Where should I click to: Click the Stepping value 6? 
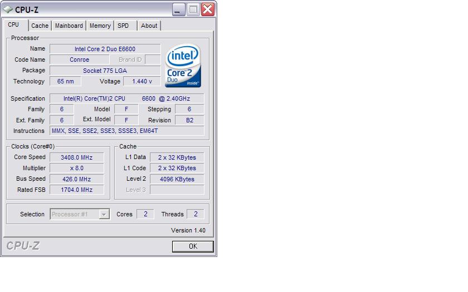pyautogui.click(x=189, y=110)
